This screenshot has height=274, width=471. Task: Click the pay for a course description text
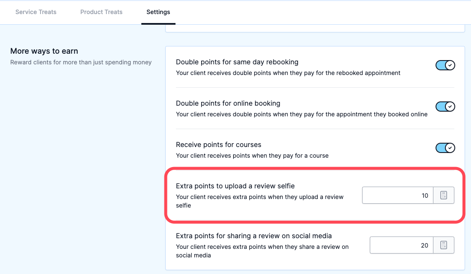tap(252, 156)
